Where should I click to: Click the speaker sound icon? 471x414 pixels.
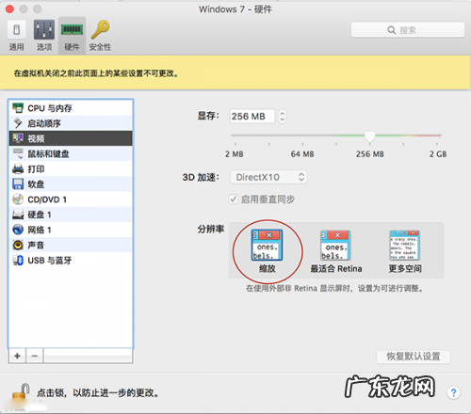18,245
